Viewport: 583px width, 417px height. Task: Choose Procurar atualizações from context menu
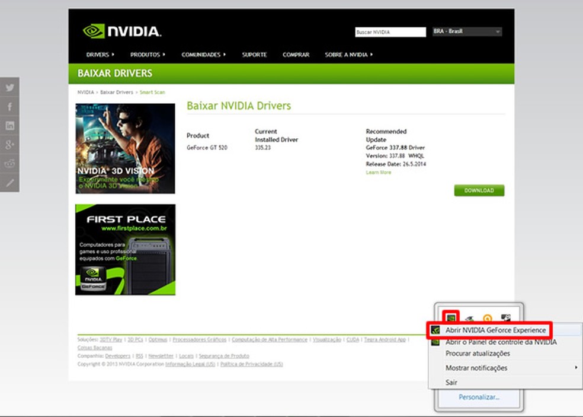478,354
